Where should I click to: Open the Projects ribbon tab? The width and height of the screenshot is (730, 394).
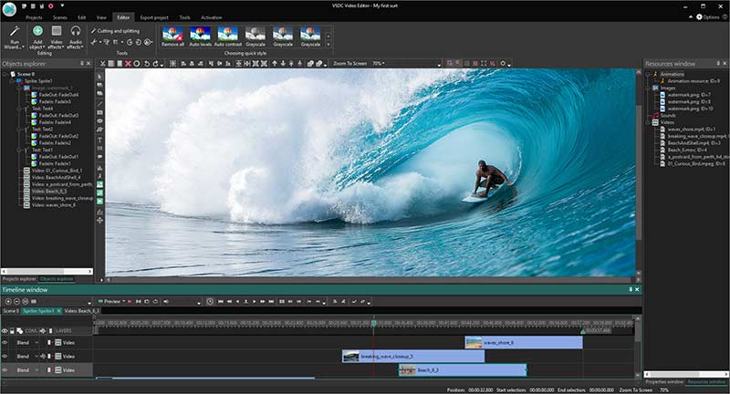click(x=34, y=17)
